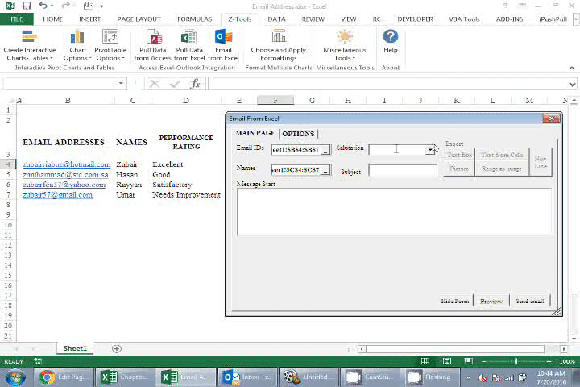
Task: Click Insert Function fx button
Action: [x=195, y=84]
